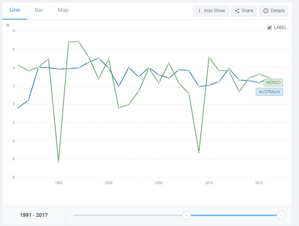Click the 1991 - 2017 range text
The height and width of the screenshot is (226, 299).
(34, 215)
